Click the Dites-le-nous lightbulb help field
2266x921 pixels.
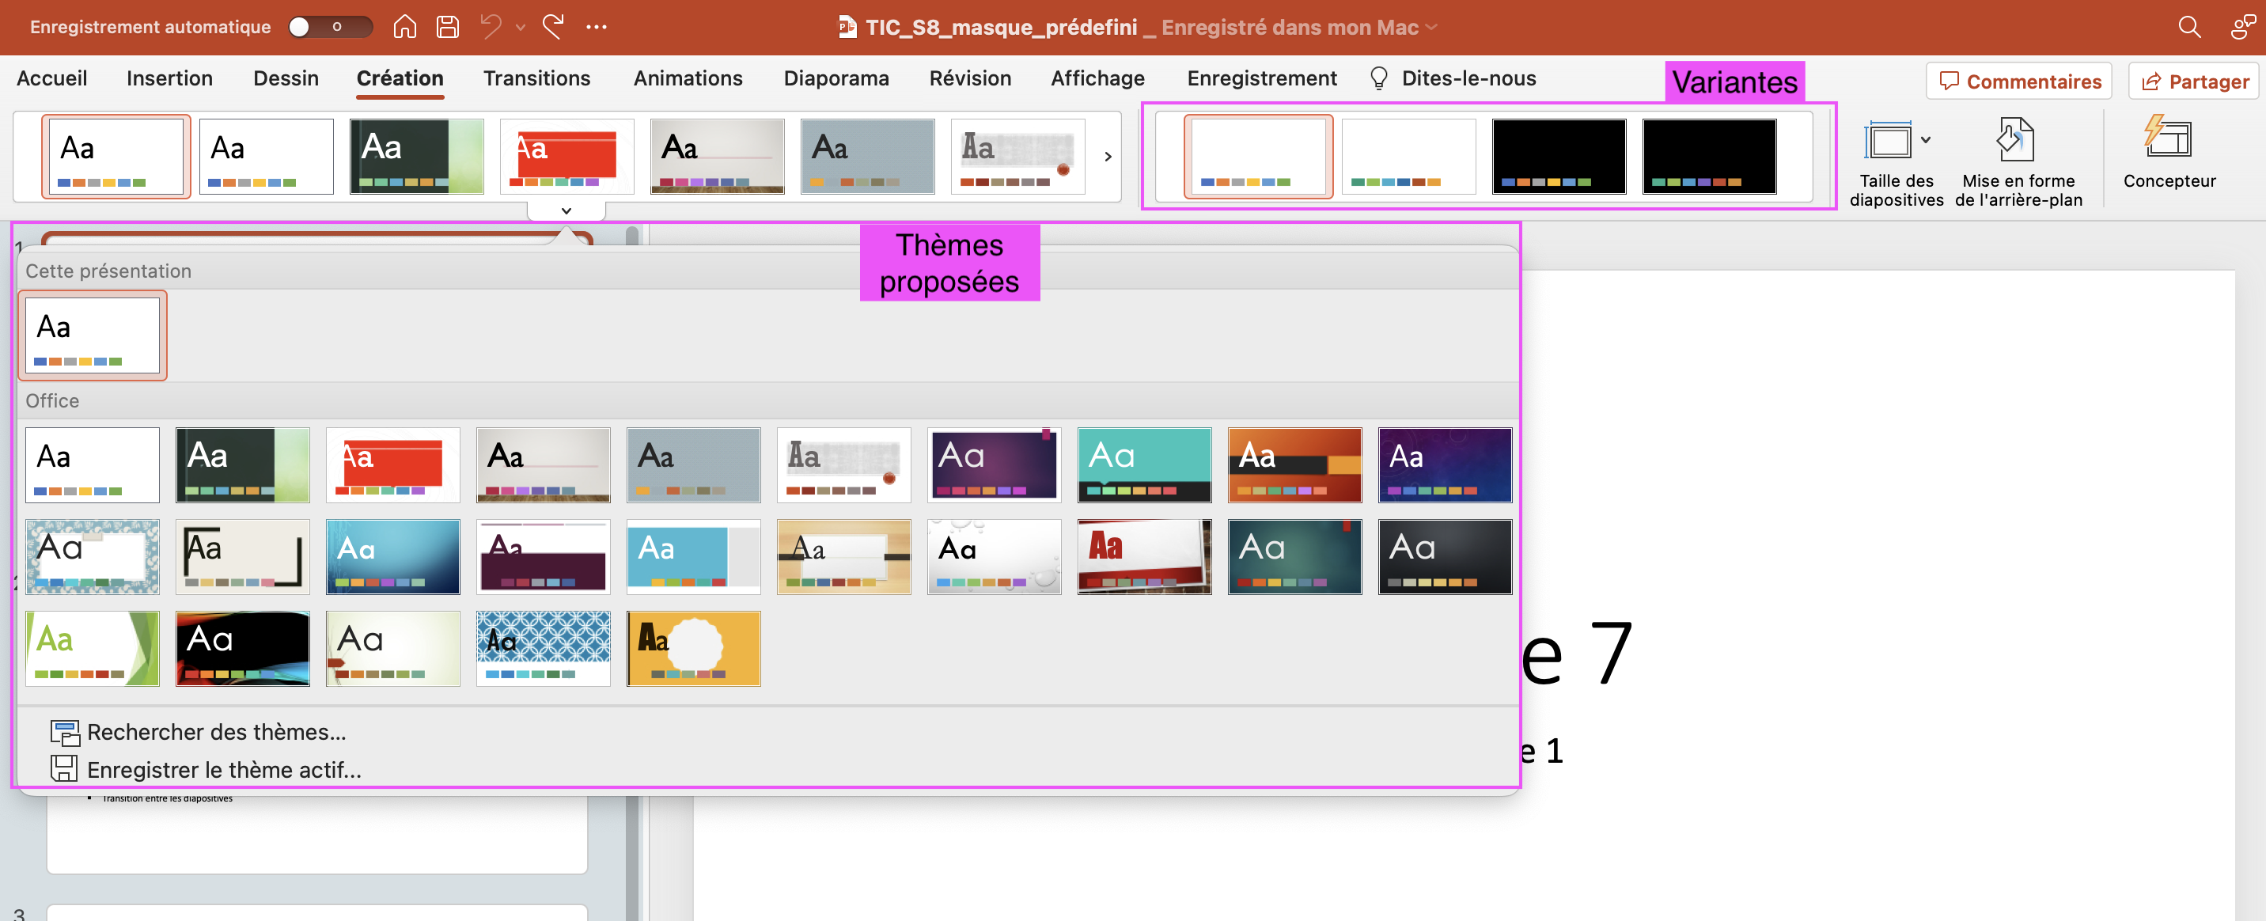click(1453, 78)
